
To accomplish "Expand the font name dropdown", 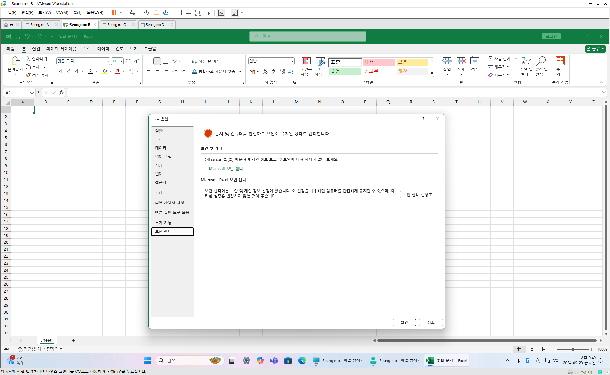I will pyautogui.click(x=108, y=61).
